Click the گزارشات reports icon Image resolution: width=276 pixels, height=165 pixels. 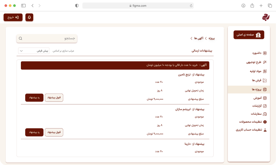[x=265, y=106]
